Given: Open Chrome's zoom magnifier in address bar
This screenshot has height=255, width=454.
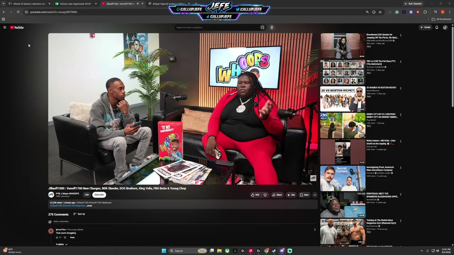Looking at the screenshot, I should 367,12.
